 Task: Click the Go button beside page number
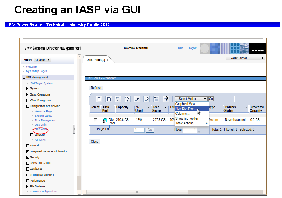tap(150, 130)
